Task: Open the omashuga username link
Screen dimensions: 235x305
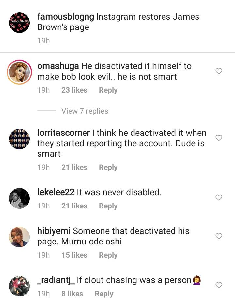Action: [x=58, y=66]
